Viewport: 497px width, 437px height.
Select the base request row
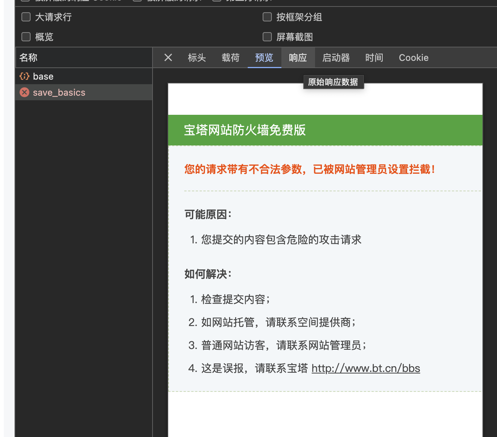[84, 76]
